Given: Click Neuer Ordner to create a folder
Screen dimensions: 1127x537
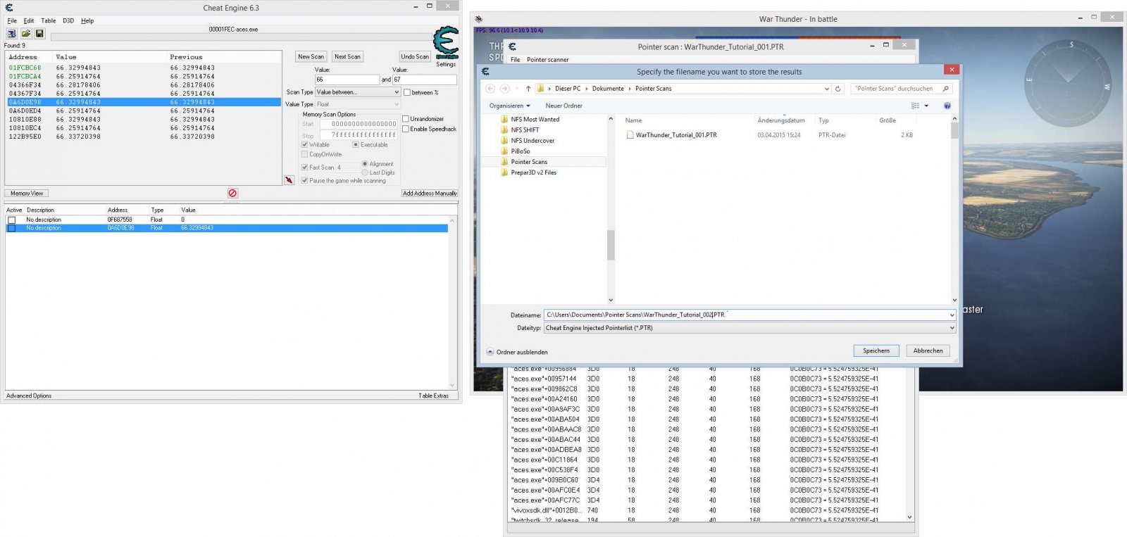Looking at the screenshot, I should point(563,106).
